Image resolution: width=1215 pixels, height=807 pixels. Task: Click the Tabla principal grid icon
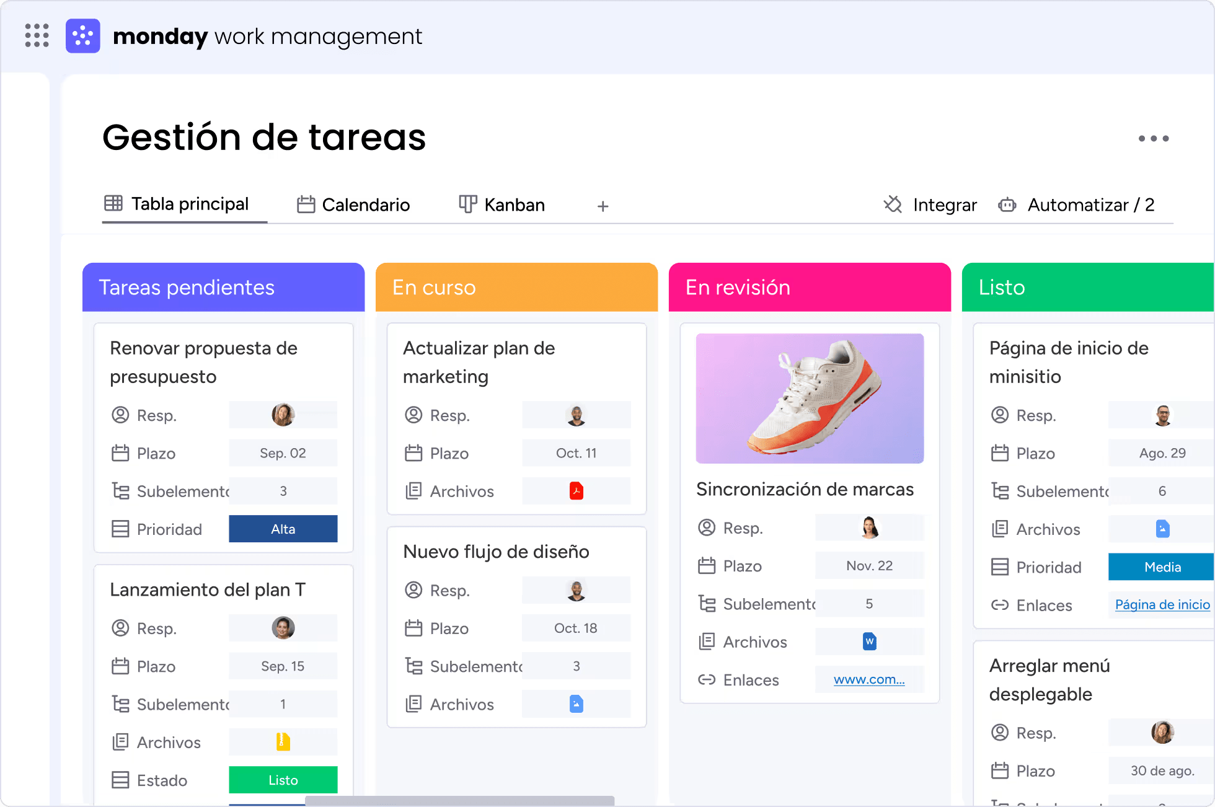[113, 203]
